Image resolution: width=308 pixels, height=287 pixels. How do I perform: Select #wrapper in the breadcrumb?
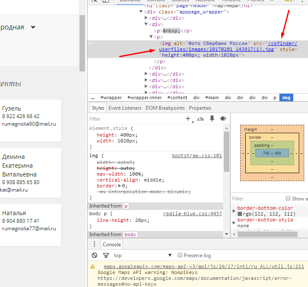click(111, 97)
